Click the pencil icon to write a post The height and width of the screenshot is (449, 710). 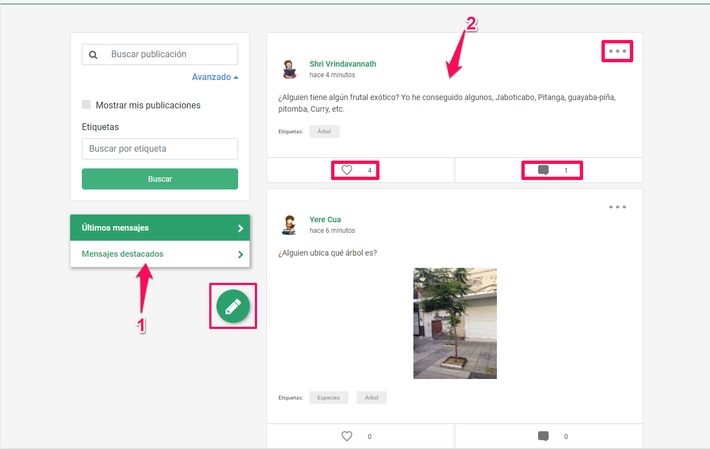point(233,306)
